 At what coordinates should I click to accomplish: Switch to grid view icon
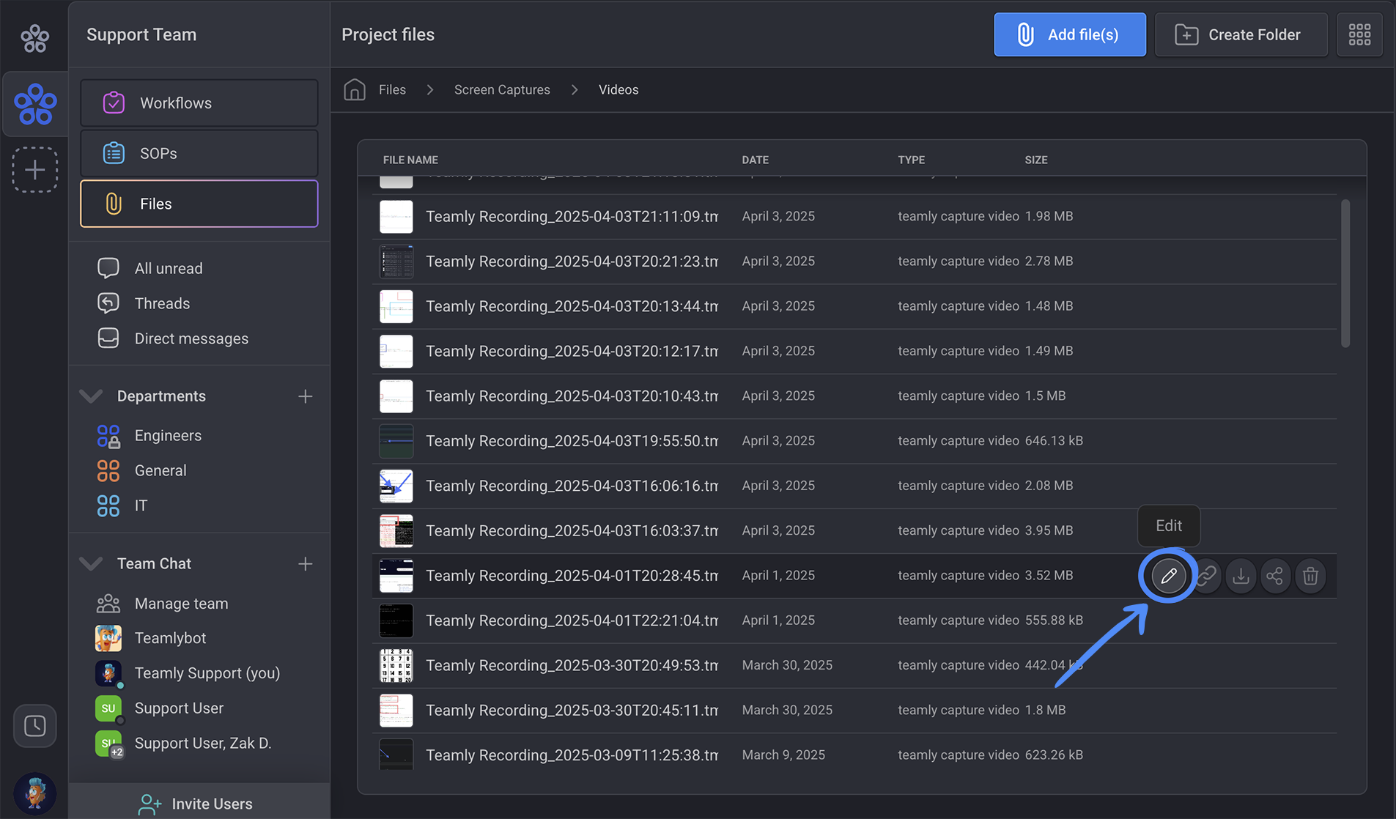pos(1359,34)
